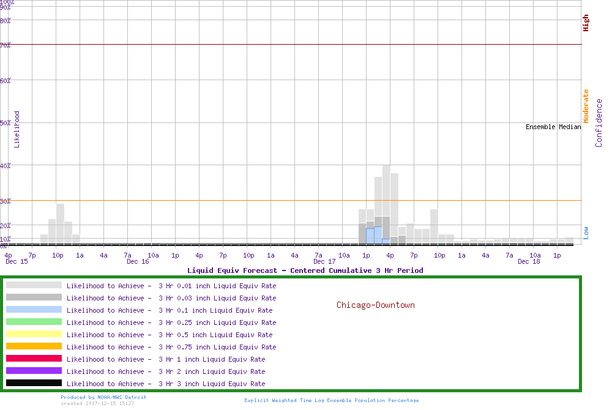Click the black 3 inch legend swatch
Screen dimensions: 612x410
tap(34, 383)
